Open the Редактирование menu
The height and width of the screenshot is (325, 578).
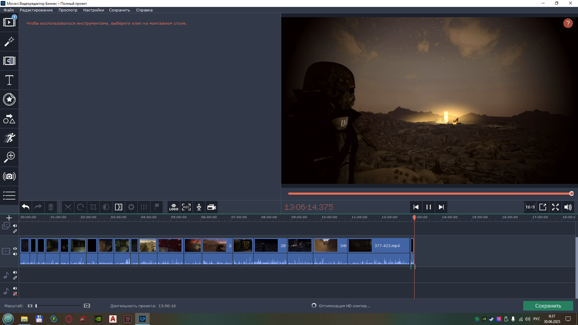pyautogui.click(x=36, y=10)
